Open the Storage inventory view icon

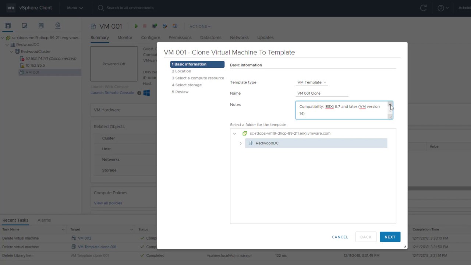(x=41, y=26)
